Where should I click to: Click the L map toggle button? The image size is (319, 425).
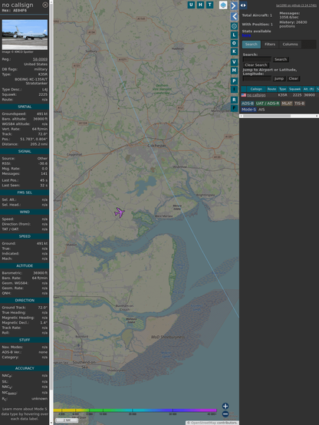pyautogui.click(x=234, y=35)
